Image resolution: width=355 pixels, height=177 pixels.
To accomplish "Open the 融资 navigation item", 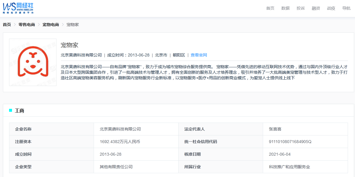I will tap(316, 8).
